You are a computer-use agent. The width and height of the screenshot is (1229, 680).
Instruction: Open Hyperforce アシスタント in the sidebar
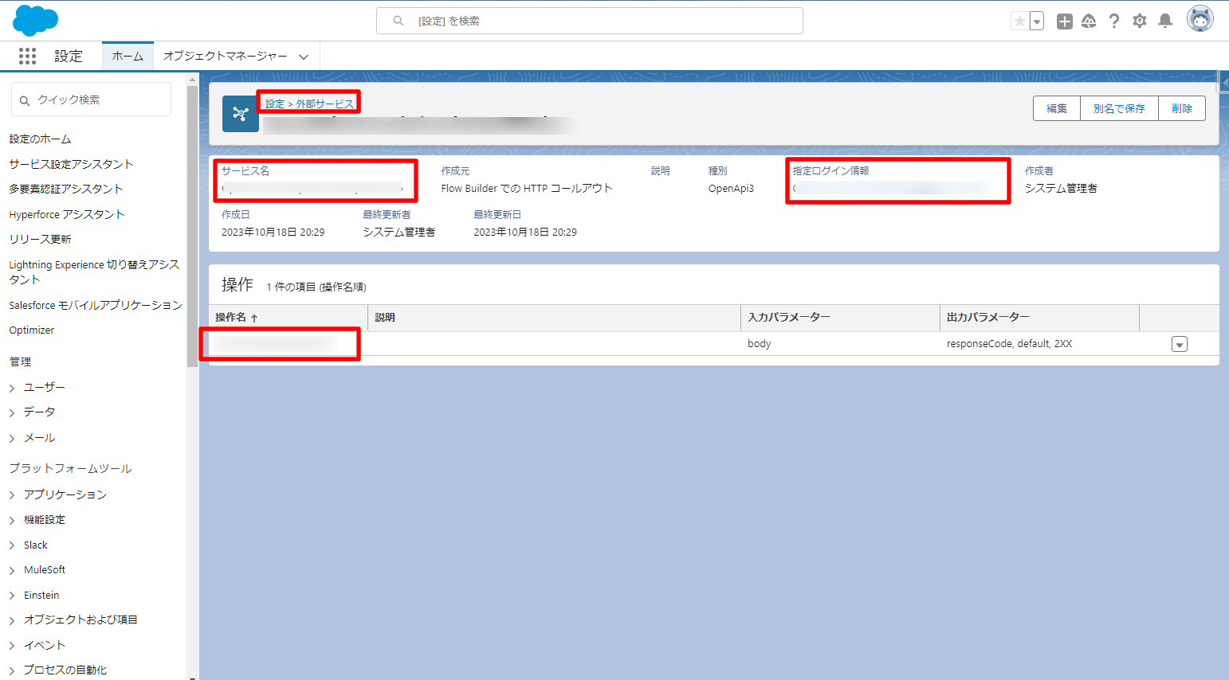tap(67, 214)
